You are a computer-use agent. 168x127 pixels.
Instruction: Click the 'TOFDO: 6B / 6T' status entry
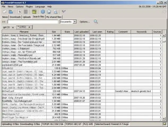pos(74,124)
